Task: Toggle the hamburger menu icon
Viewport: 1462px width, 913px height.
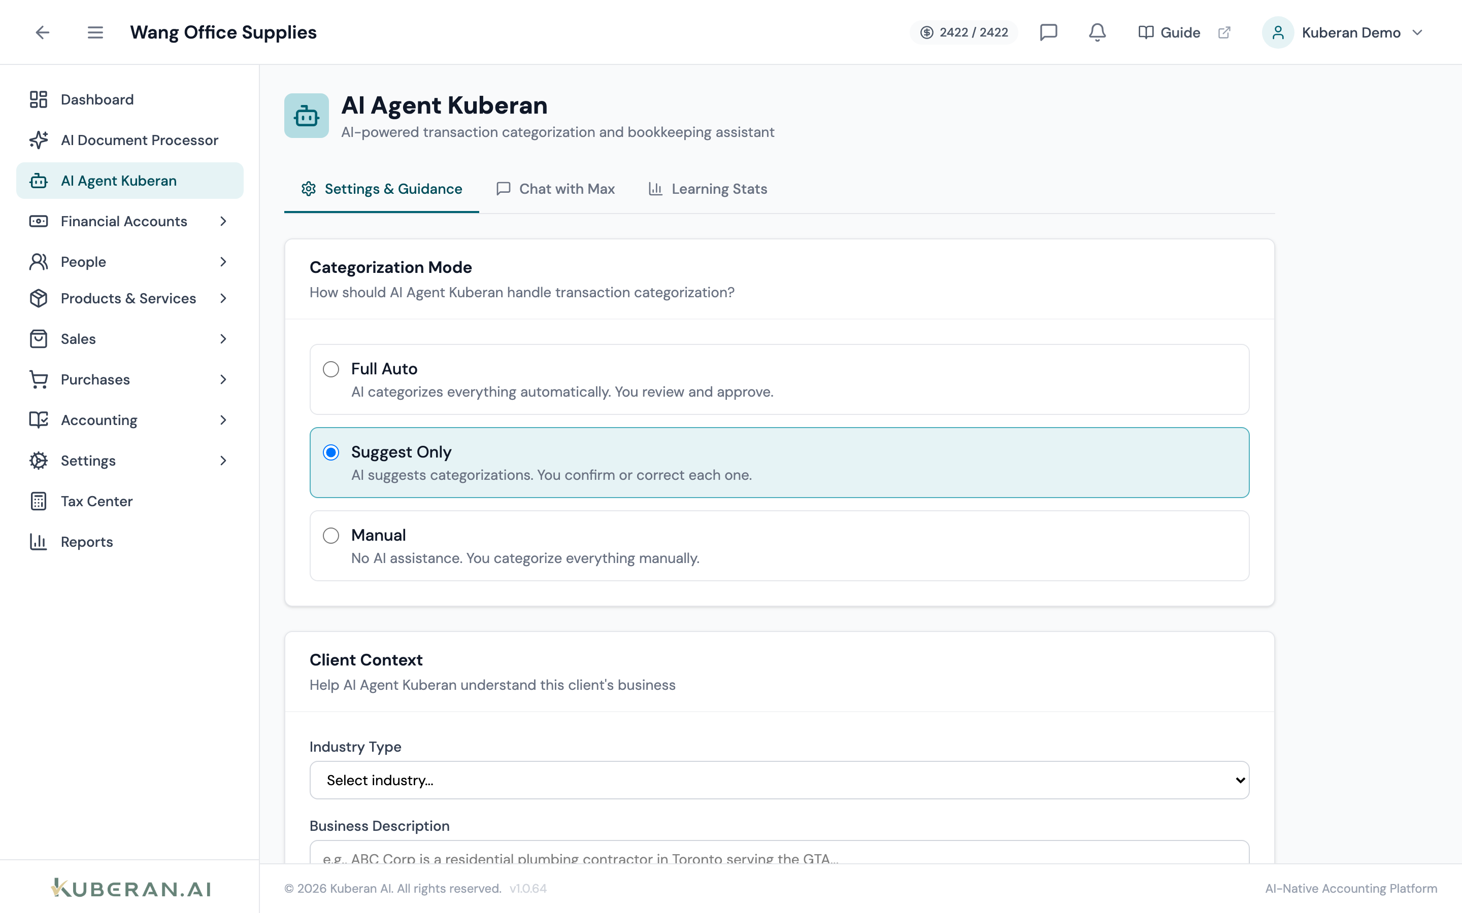Action: 95,32
